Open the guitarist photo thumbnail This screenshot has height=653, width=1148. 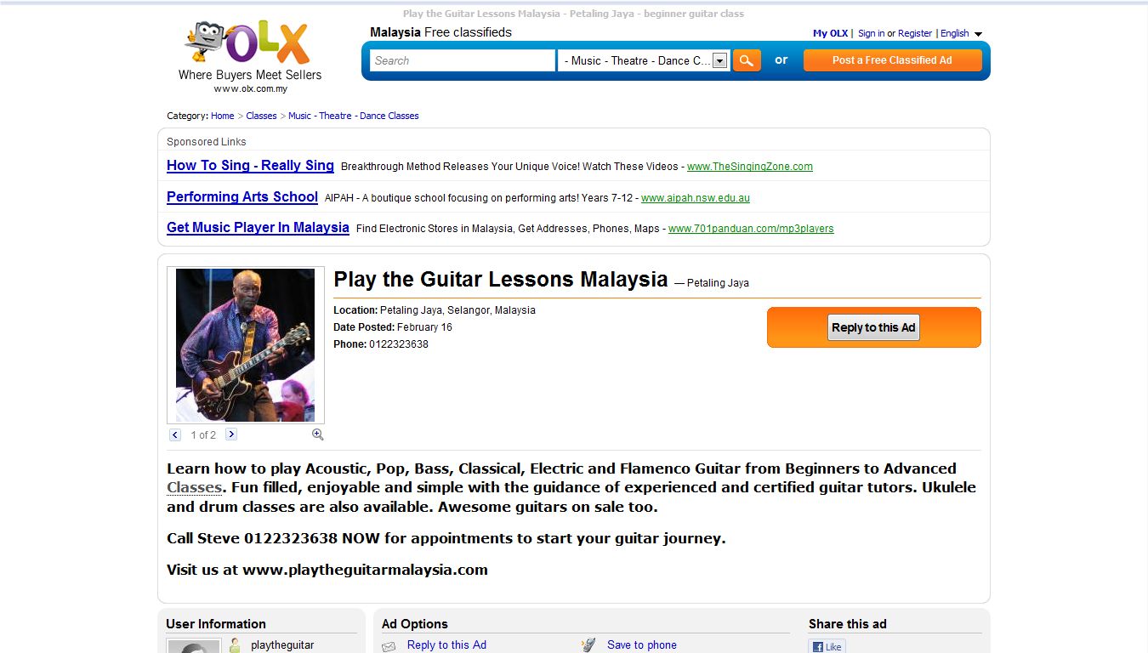click(x=245, y=345)
